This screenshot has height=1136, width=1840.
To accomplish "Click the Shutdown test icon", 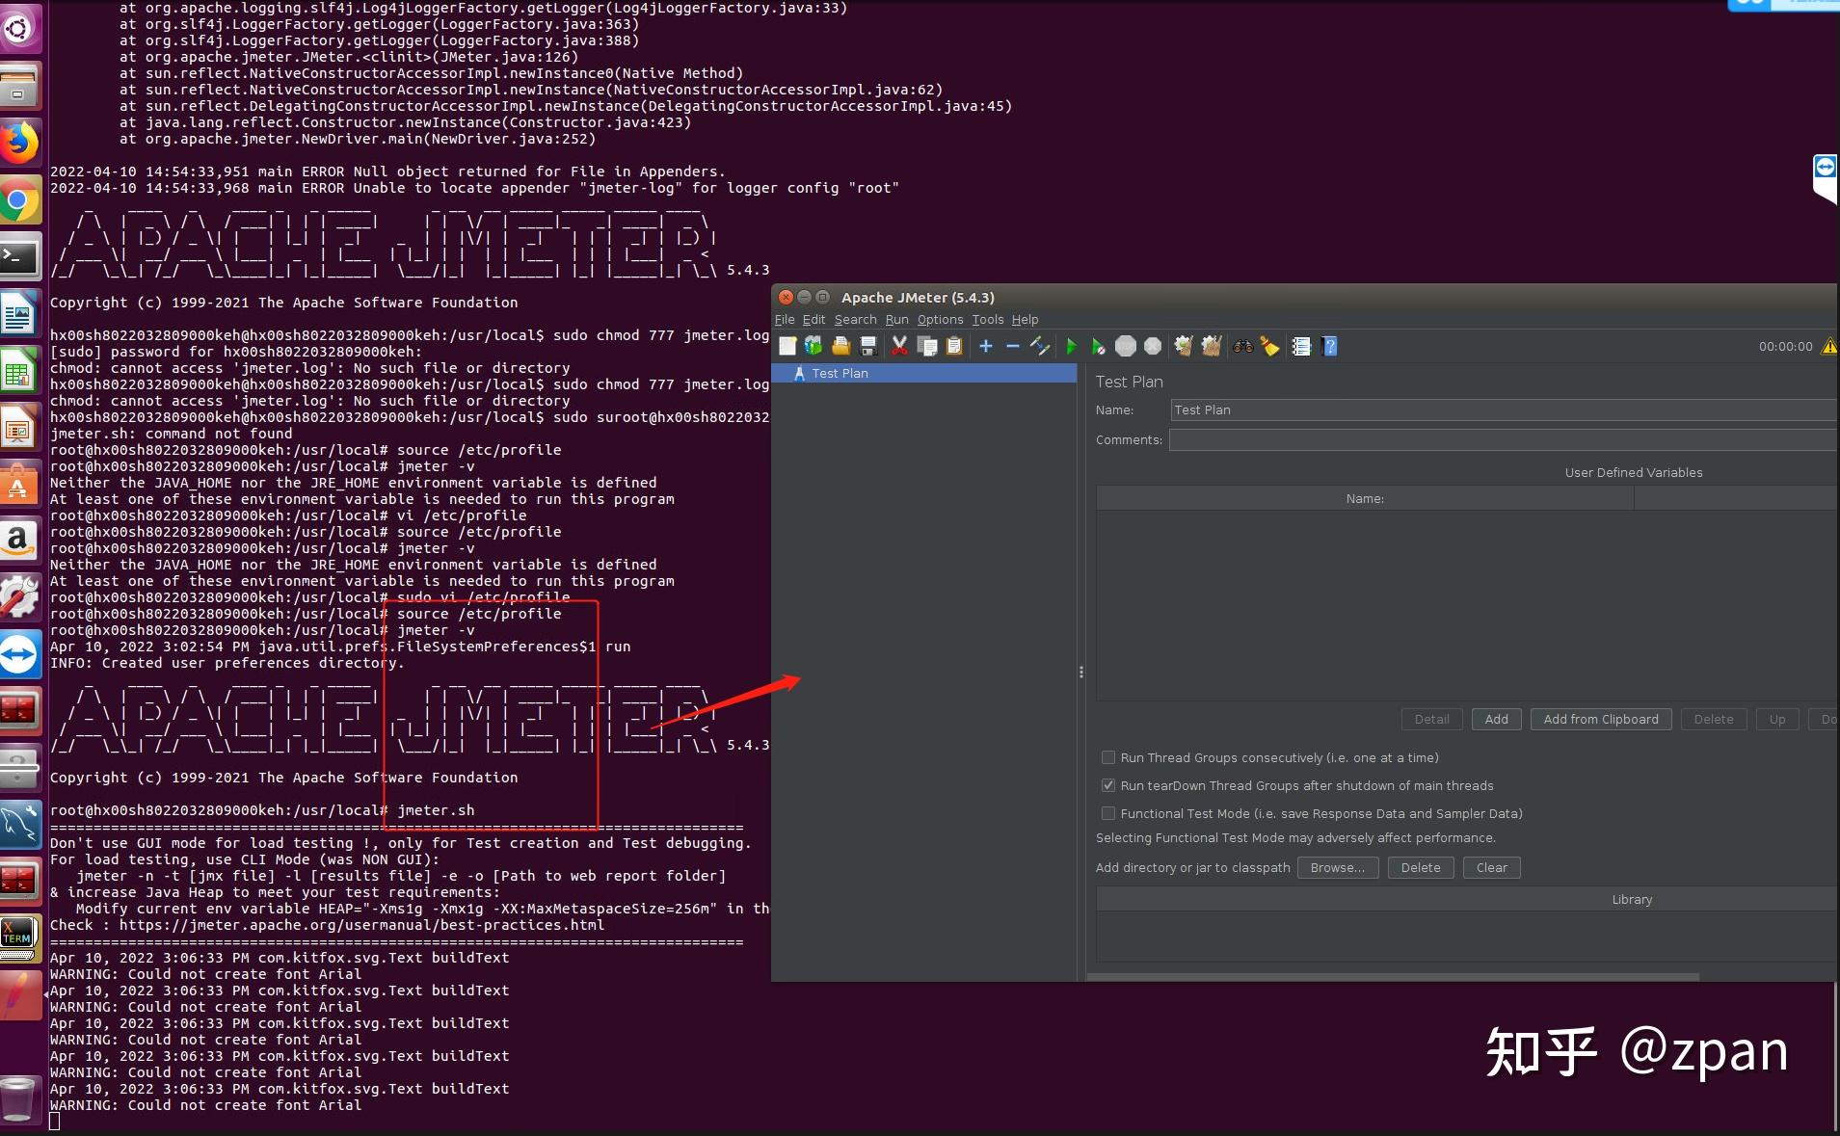I will tap(1153, 346).
